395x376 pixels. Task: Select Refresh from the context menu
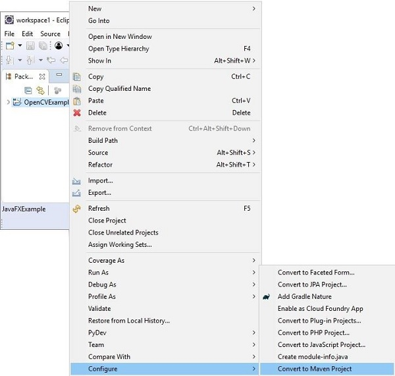pos(99,208)
